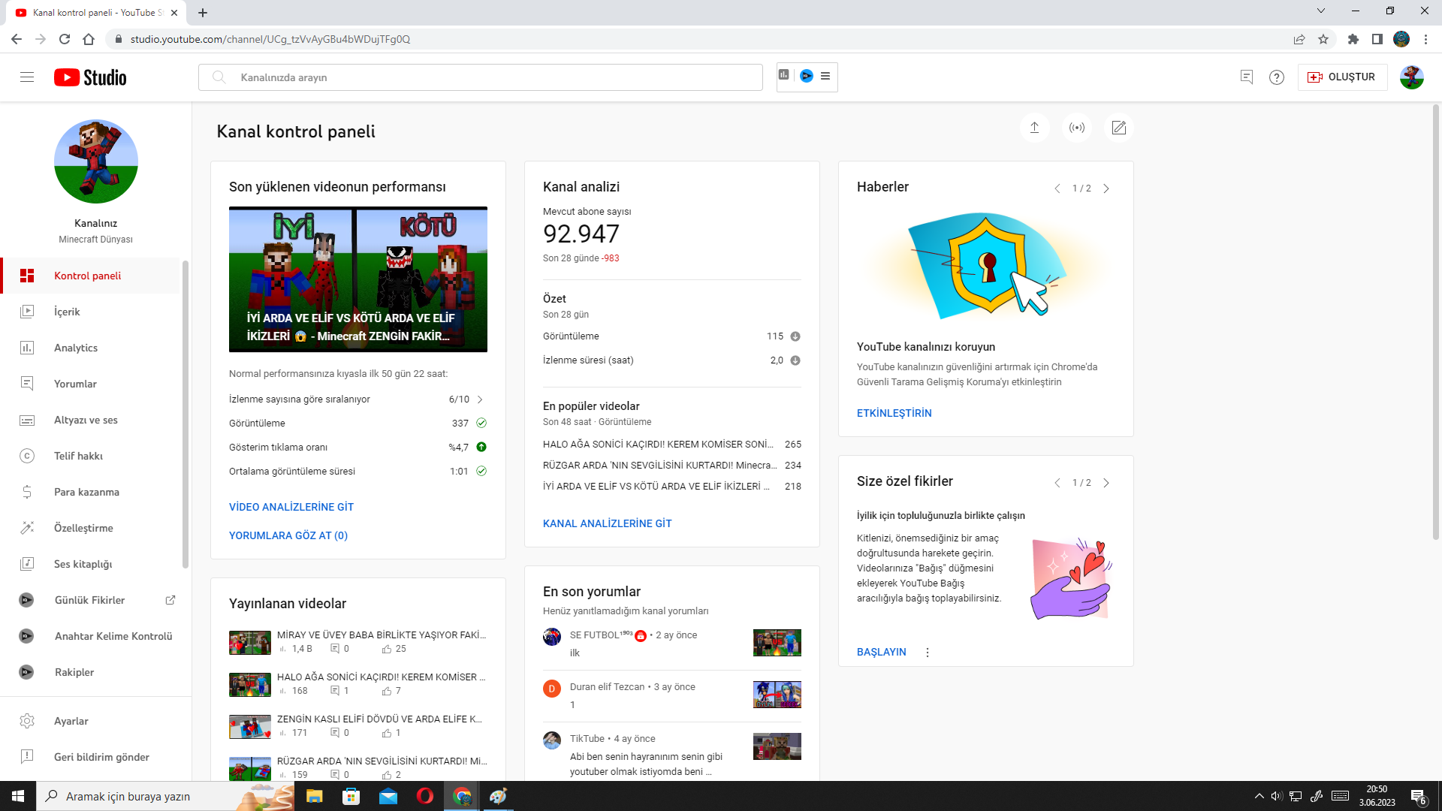Open the Windows Start menu
Image resolution: width=1442 pixels, height=811 pixels.
pyautogui.click(x=18, y=796)
